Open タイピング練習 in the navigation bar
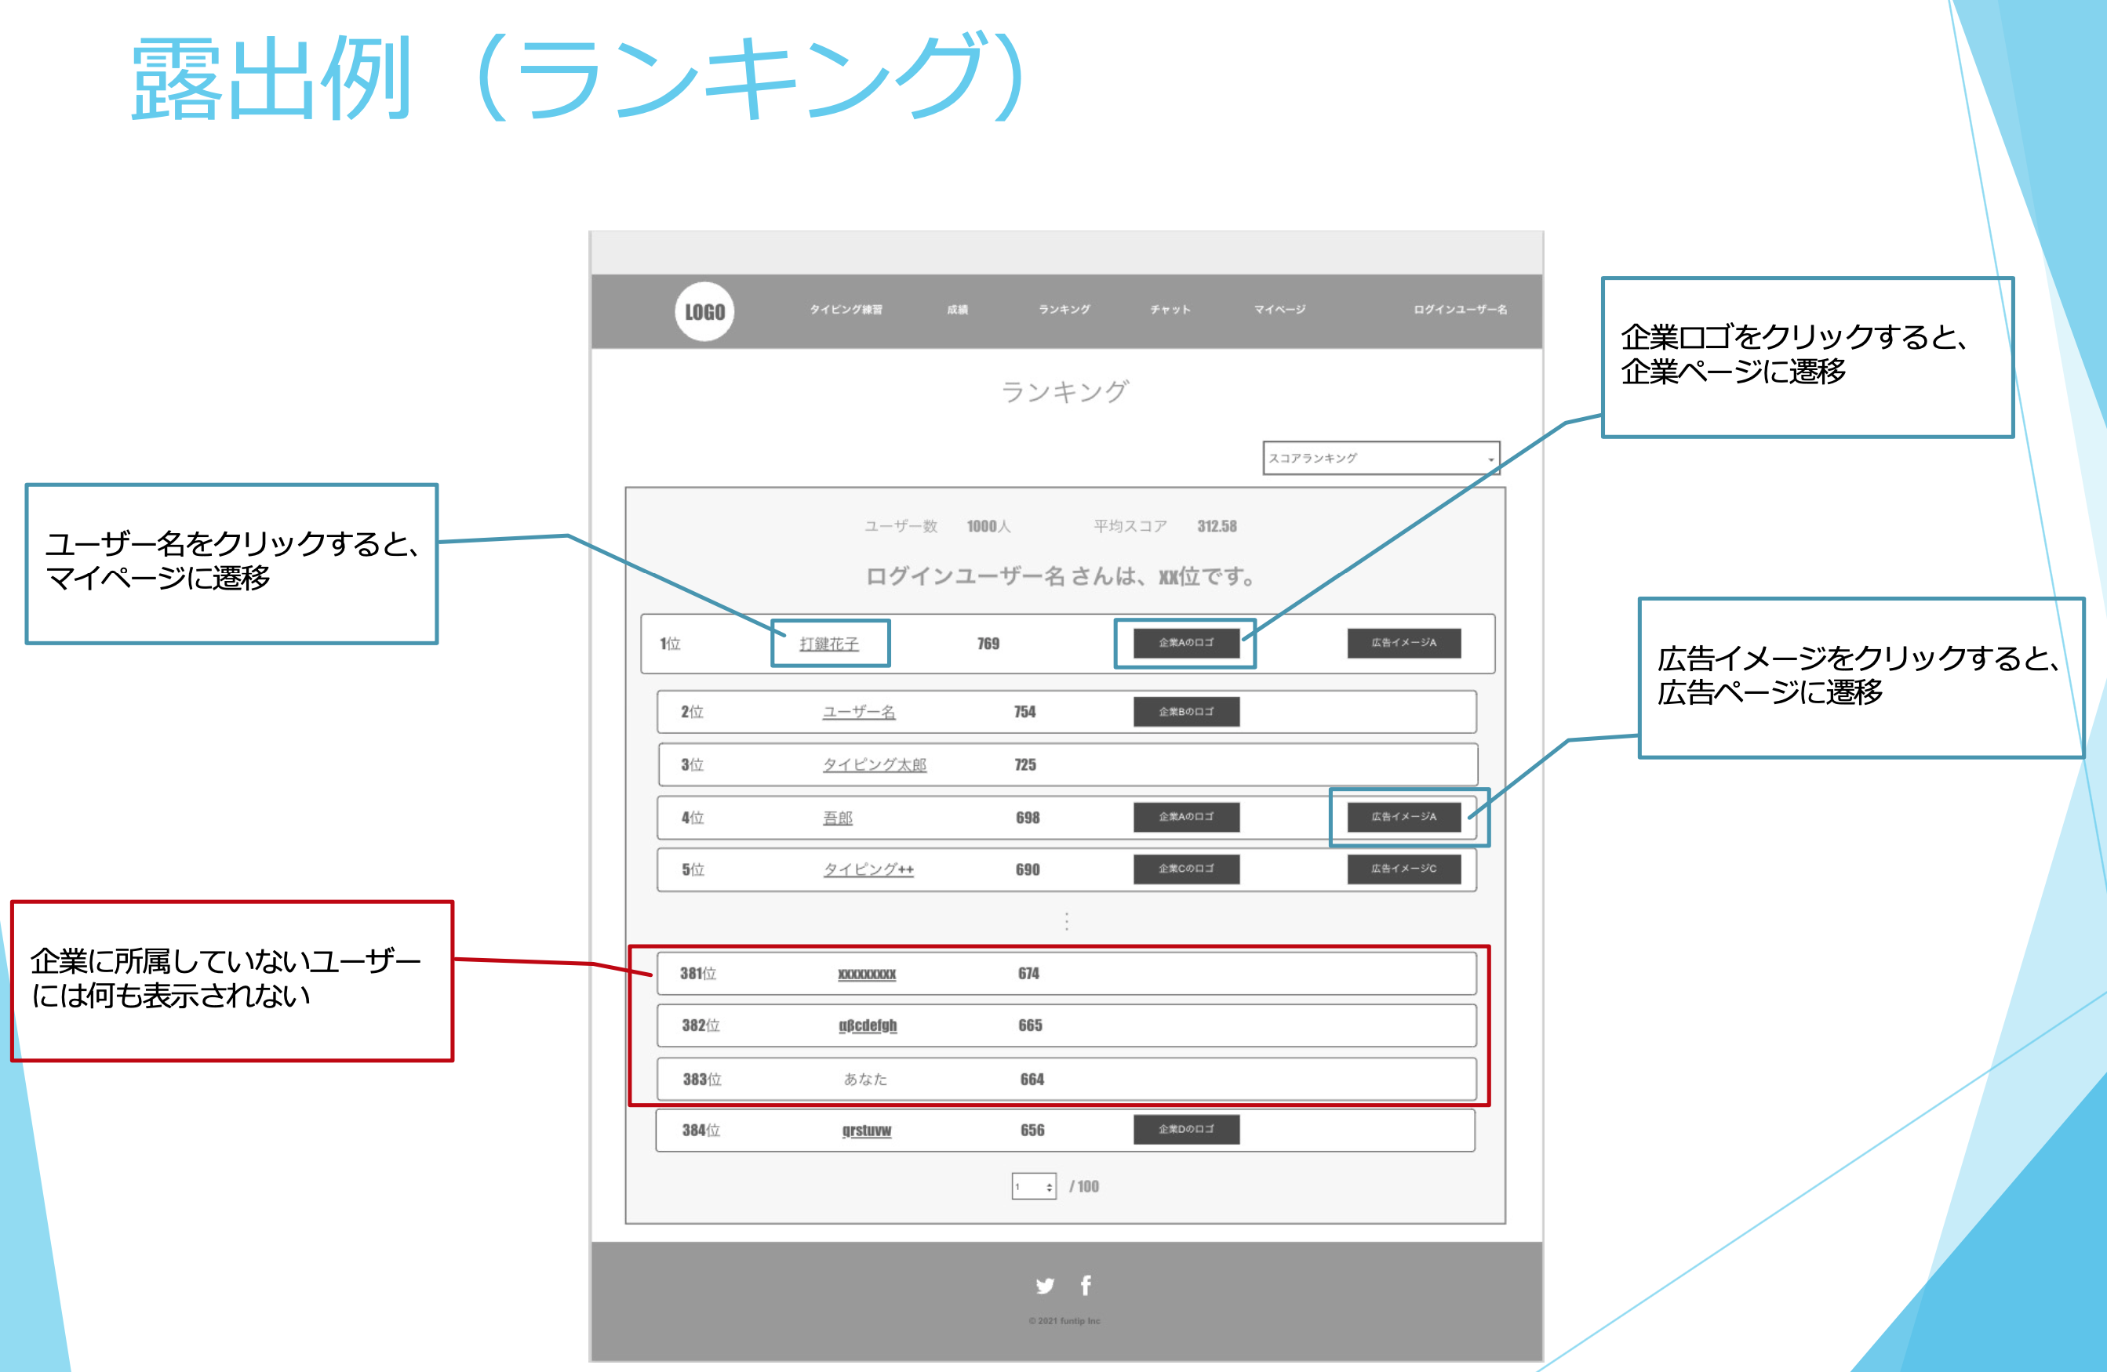 (846, 310)
